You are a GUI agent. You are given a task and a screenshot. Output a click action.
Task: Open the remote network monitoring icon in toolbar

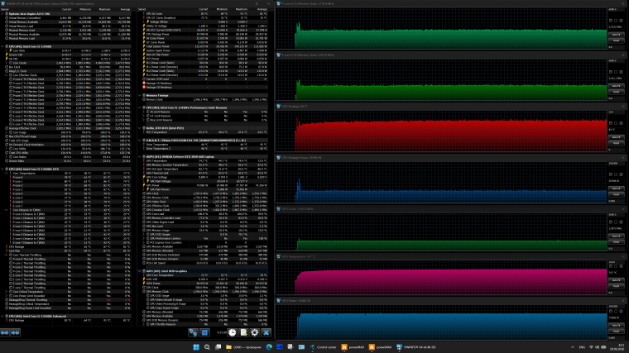coord(193,332)
